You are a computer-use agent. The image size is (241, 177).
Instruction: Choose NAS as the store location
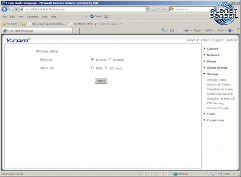(x=92, y=68)
